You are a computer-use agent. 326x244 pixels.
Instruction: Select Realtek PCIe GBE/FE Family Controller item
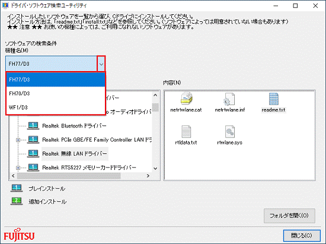tap(97, 140)
